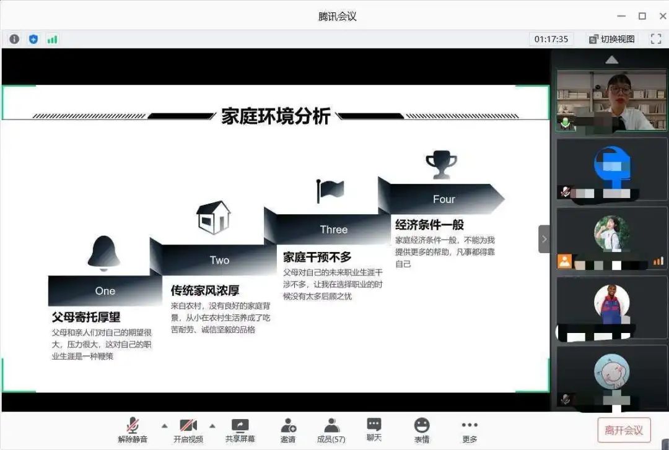
Task: Check the green network signal icon
Action: pos(52,39)
